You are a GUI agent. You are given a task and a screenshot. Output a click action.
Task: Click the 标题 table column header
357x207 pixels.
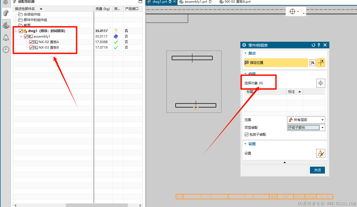click(x=265, y=92)
